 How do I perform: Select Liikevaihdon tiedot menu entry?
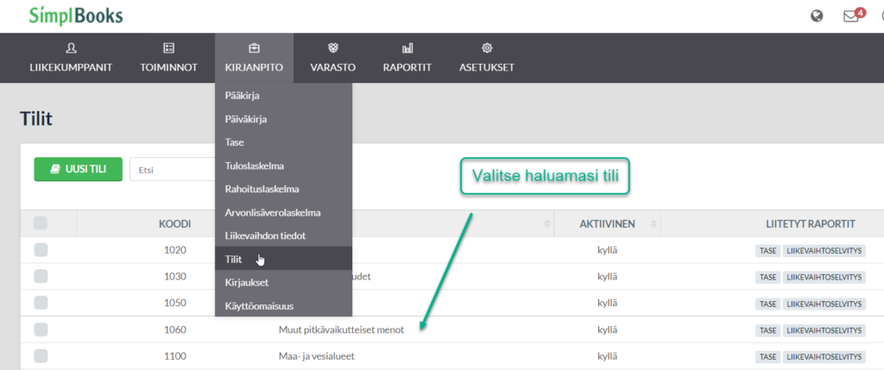[x=283, y=235]
